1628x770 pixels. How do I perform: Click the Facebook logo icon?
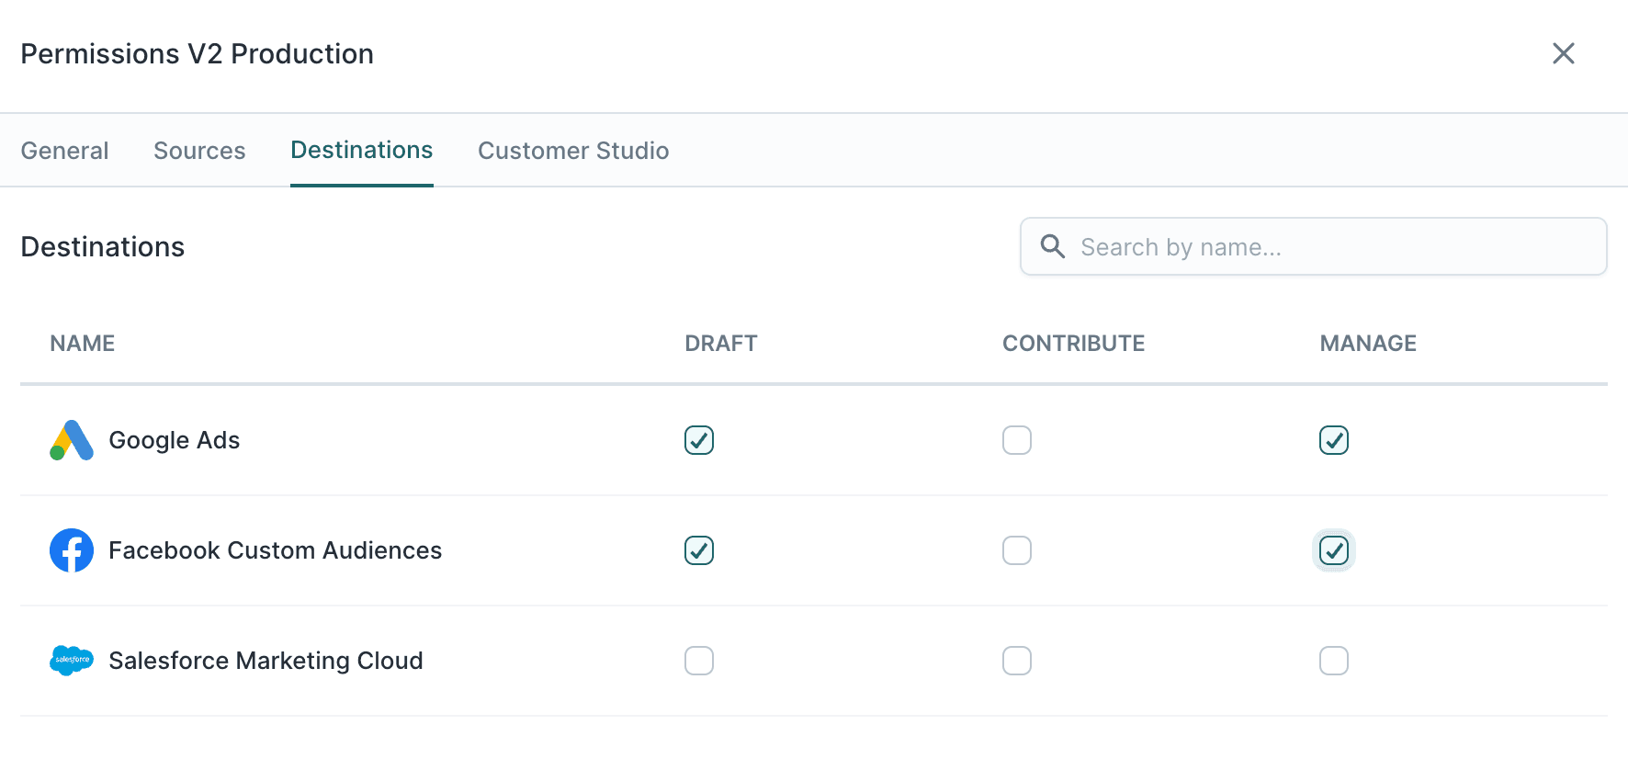point(72,550)
